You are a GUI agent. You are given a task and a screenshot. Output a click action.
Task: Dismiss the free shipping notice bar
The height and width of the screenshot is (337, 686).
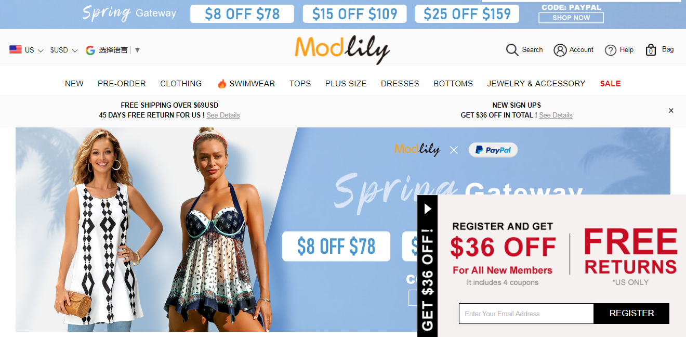pyautogui.click(x=671, y=110)
